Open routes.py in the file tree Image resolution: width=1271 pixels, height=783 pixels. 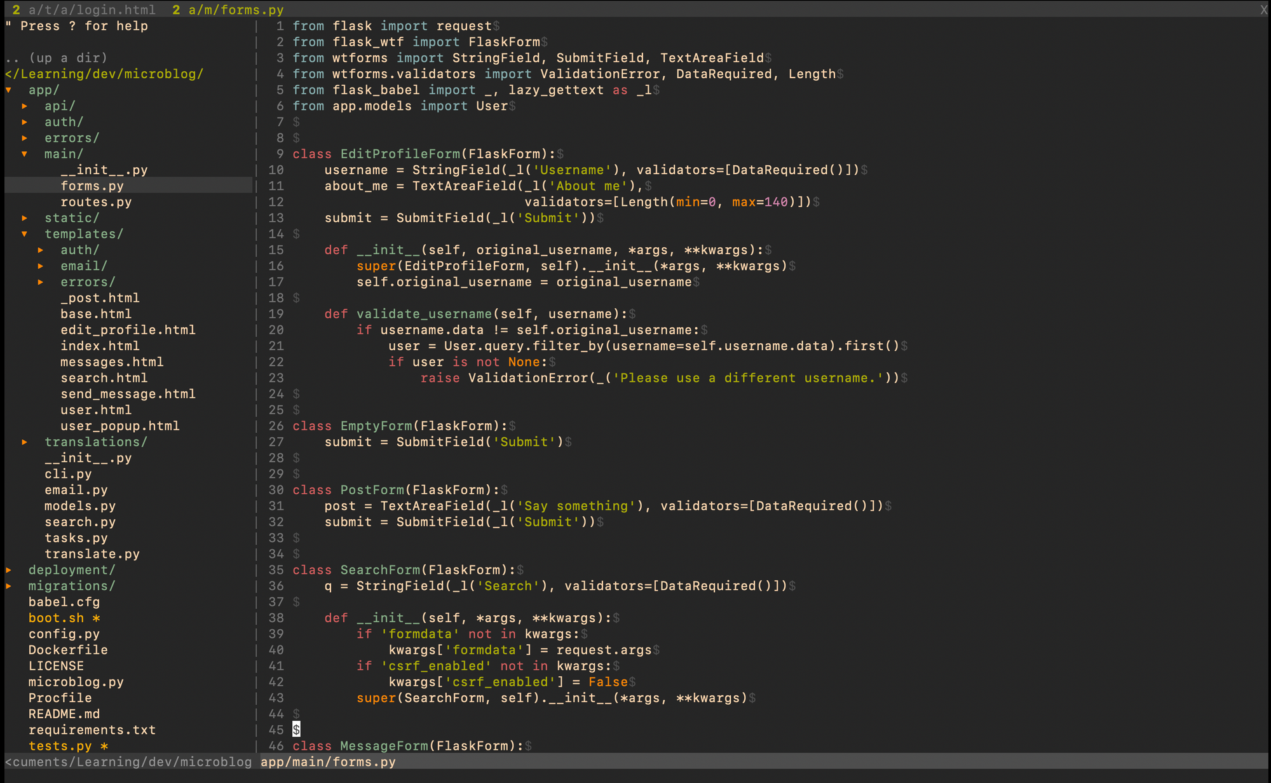pos(96,202)
